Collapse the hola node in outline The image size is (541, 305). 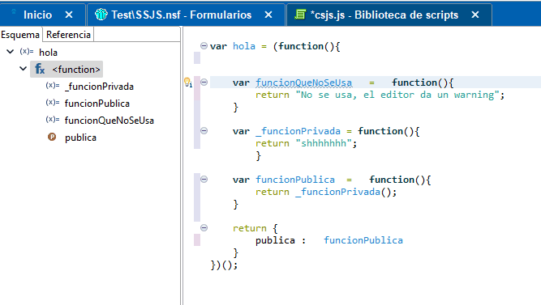coord(11,52)
